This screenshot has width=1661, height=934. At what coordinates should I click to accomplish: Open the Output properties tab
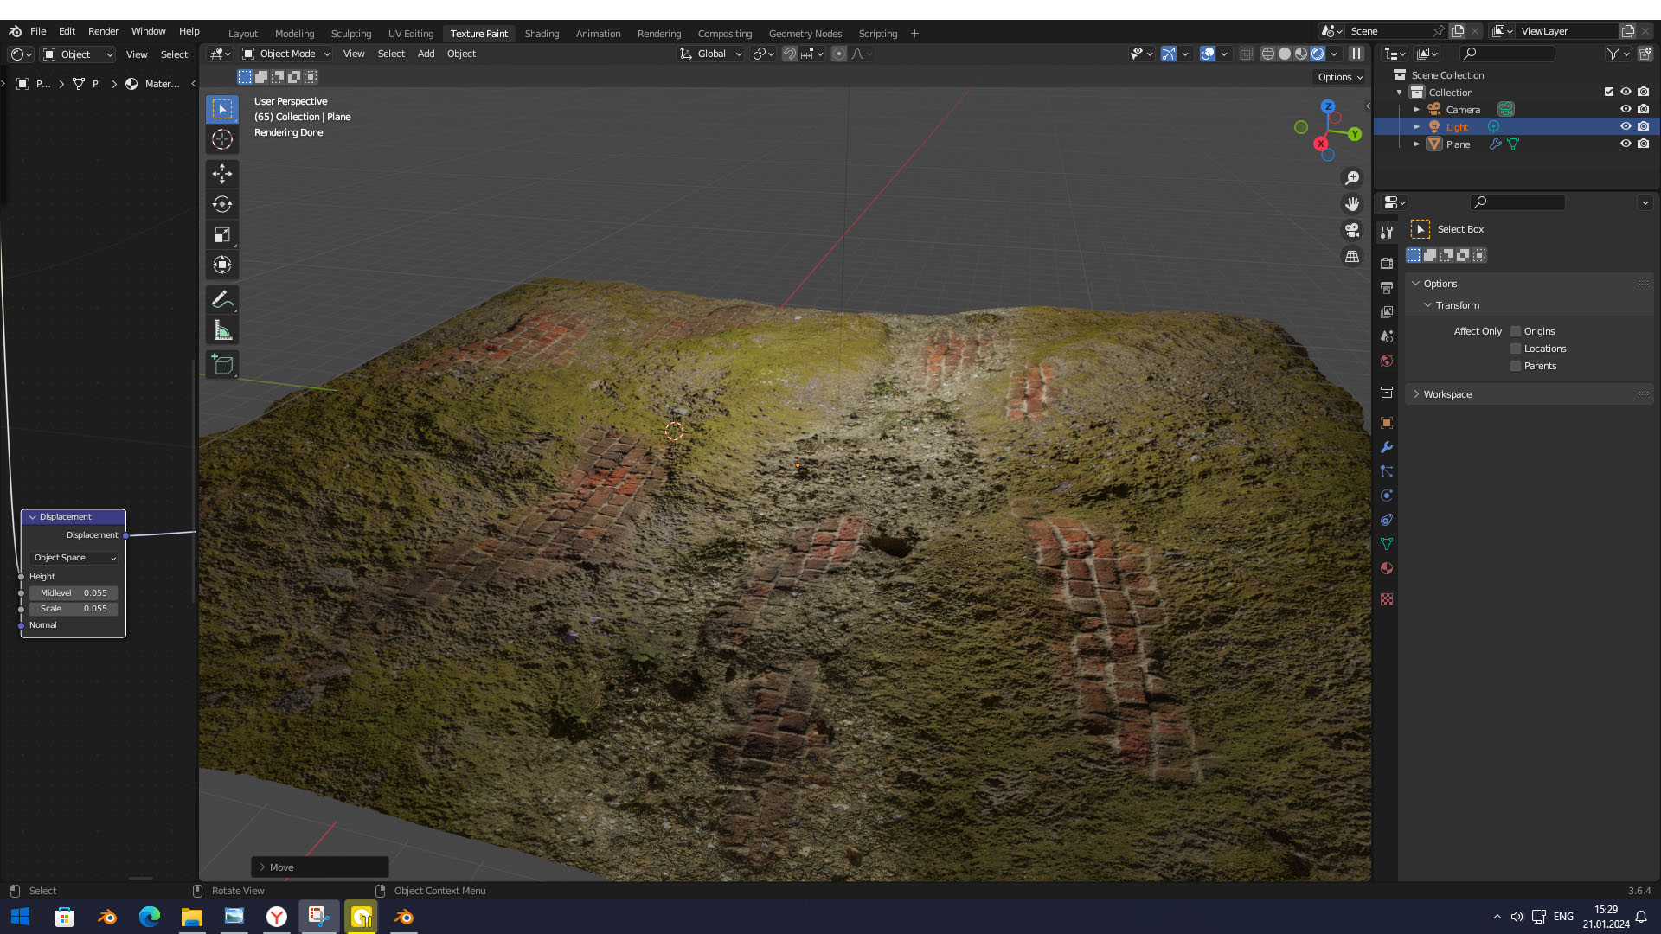tap(1387, 287)
